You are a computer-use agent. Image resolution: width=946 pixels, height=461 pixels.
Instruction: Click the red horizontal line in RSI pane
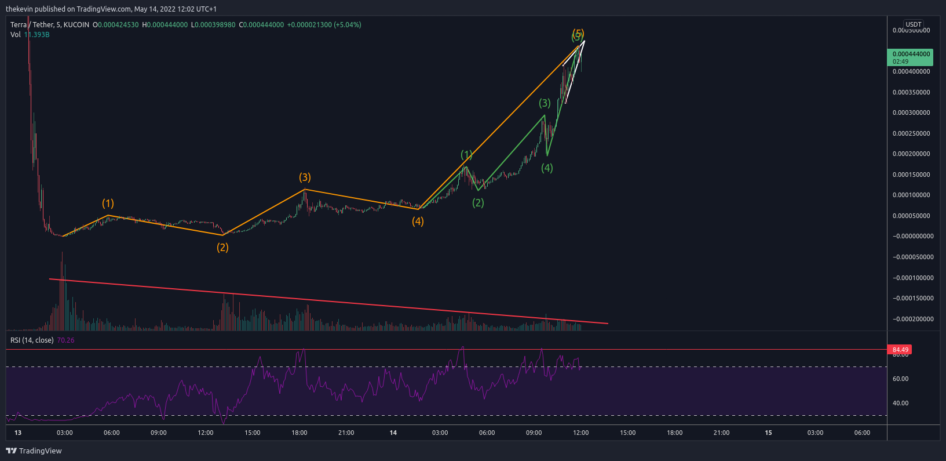pyautogui.click(x=446, y=350)
